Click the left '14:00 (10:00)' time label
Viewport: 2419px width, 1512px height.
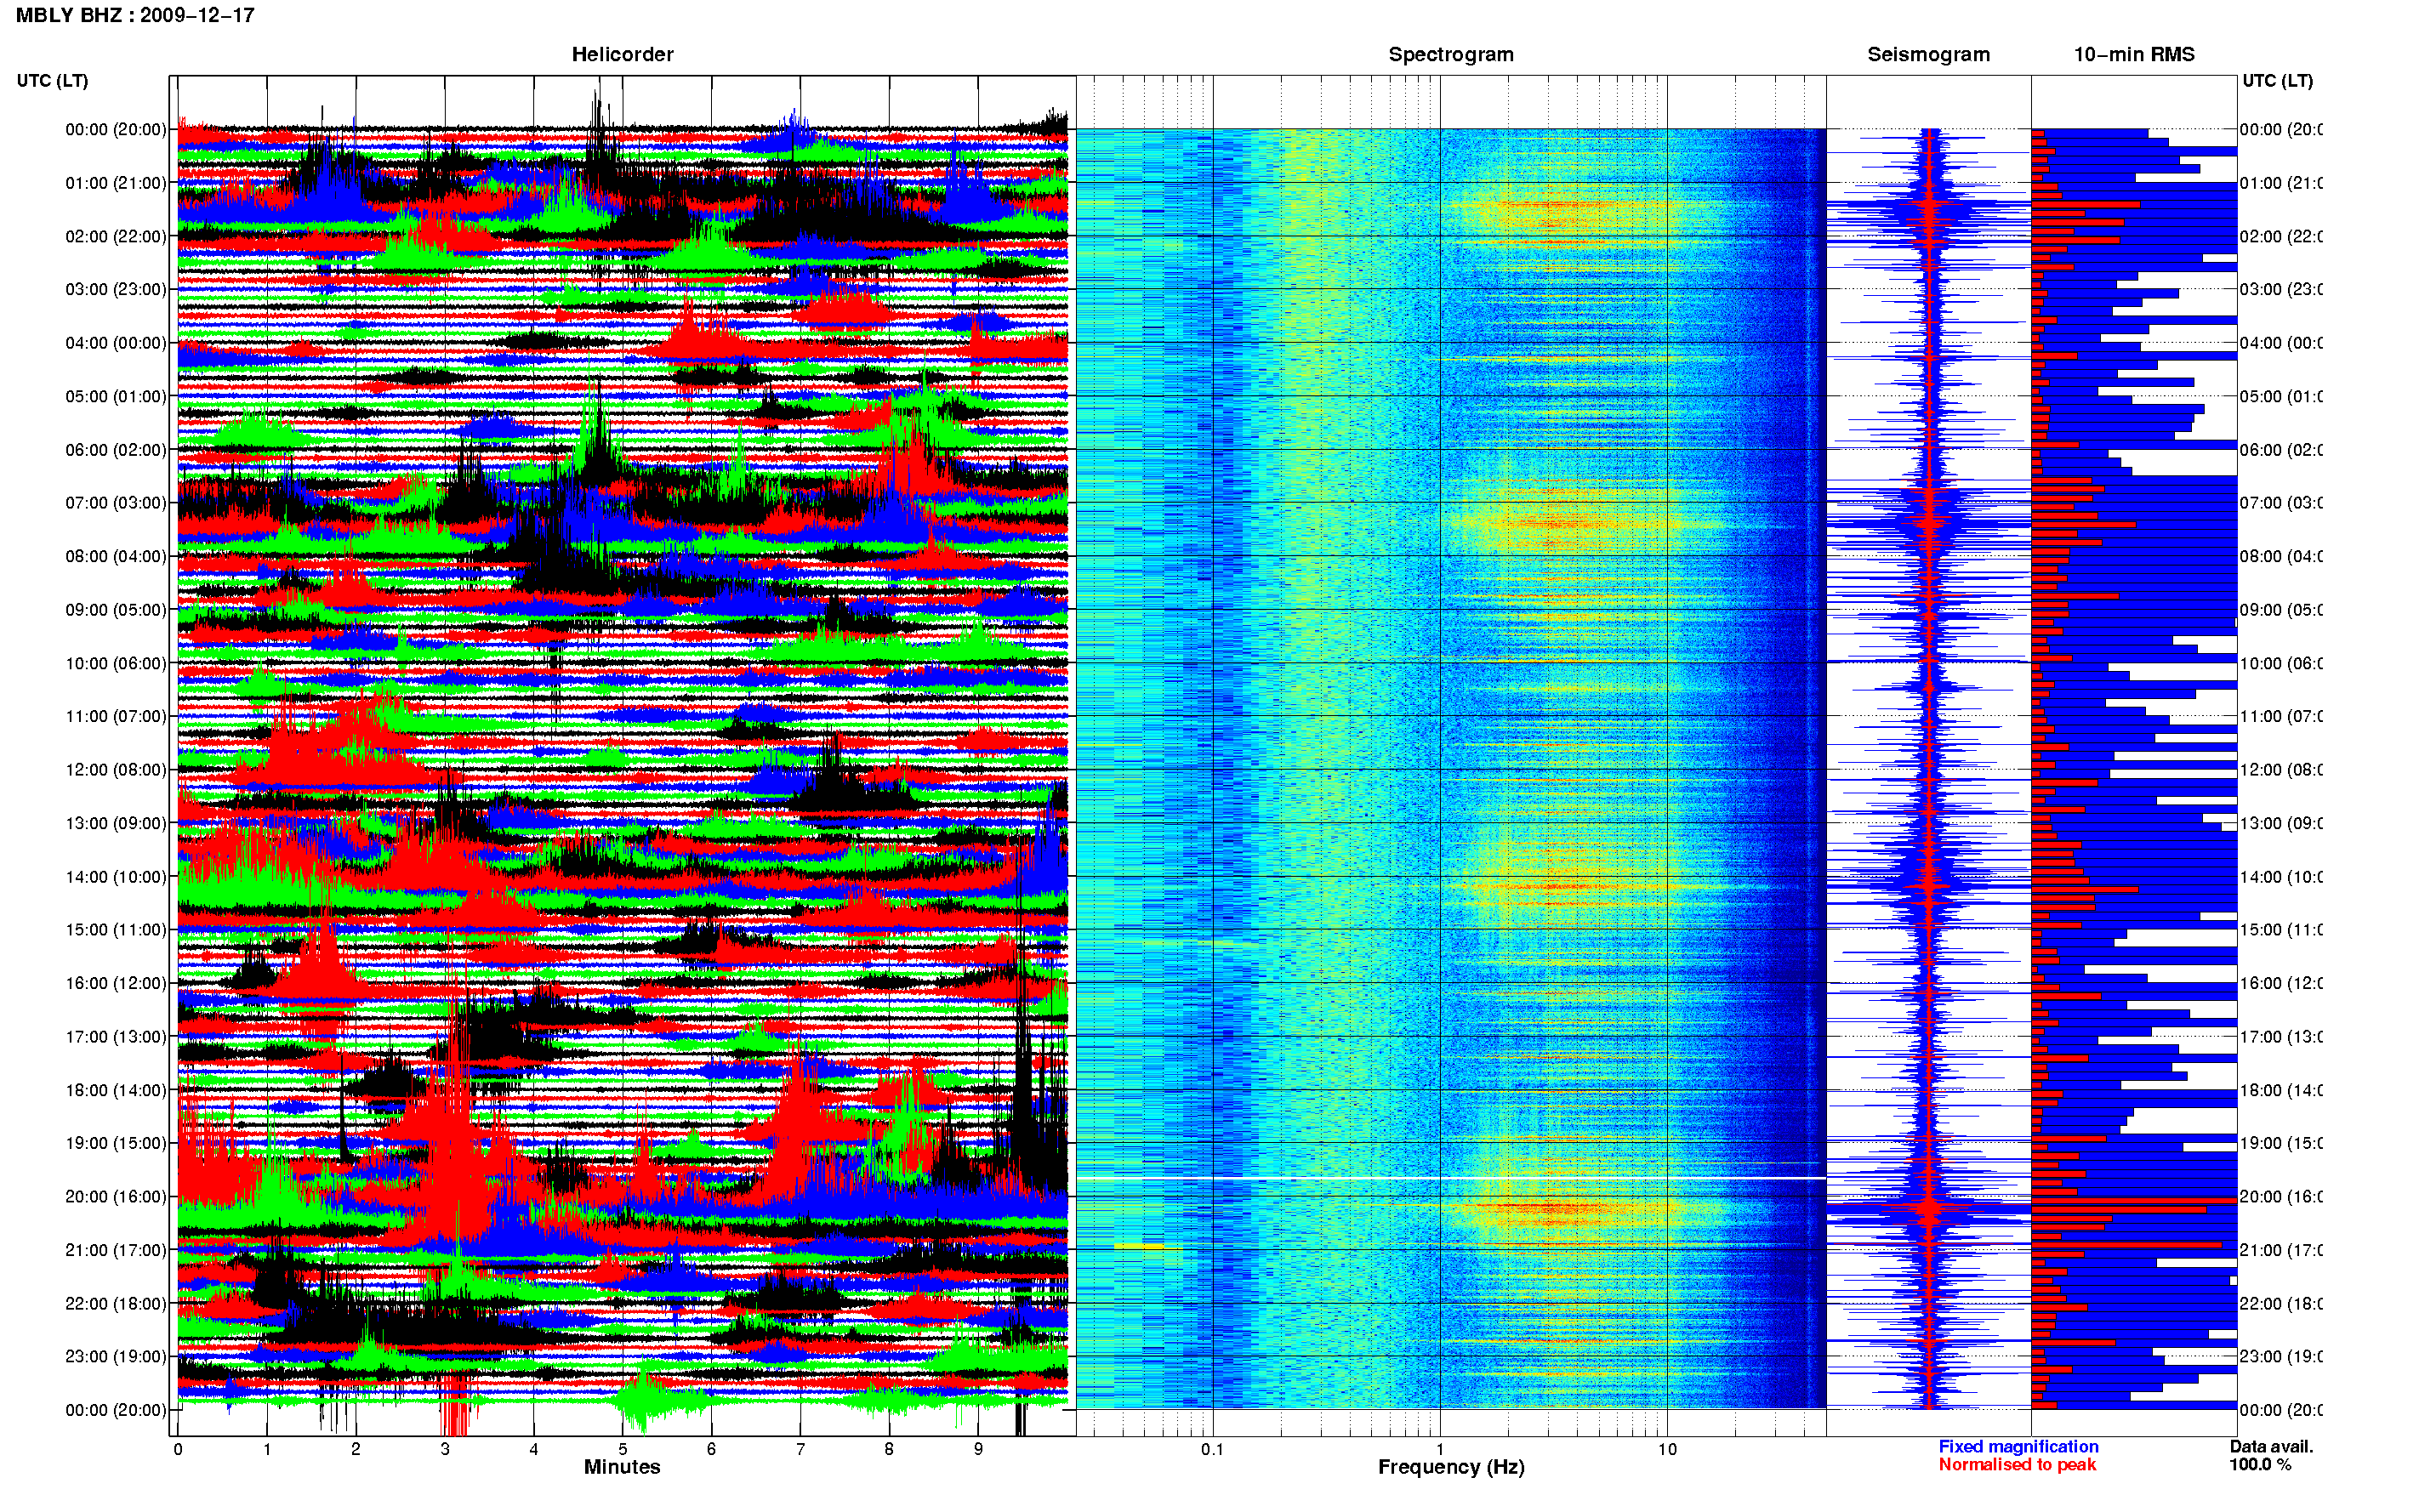116,877
